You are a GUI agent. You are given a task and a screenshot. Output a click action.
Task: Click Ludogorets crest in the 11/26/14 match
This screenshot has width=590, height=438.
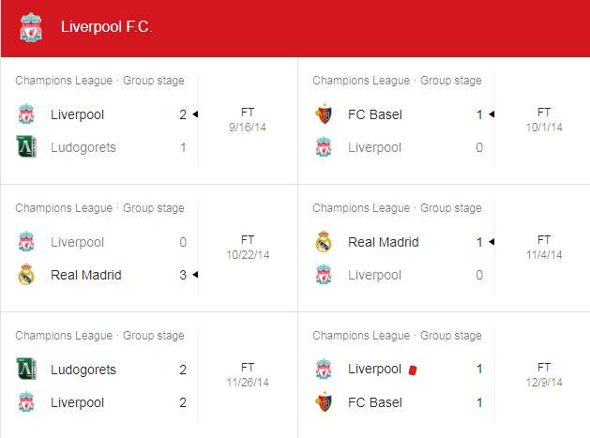[26, 369]
